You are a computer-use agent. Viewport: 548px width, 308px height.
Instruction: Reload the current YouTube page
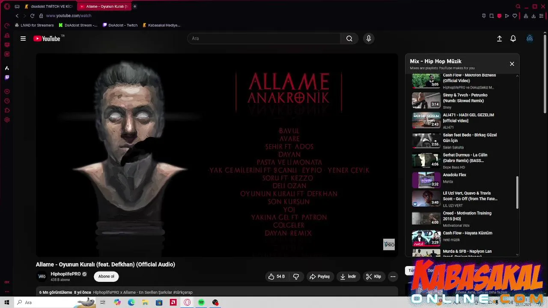coord(32,16)
